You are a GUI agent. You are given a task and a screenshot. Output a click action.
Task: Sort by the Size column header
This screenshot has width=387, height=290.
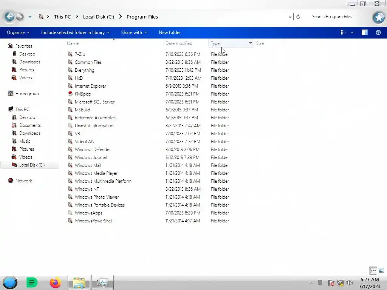(269, 43)
